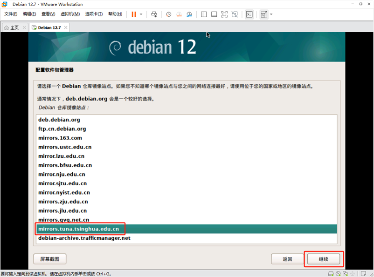The width and height of the screenshot is (374, 277).
Task: Select mirrors.163.com mirror
Action: point(187,138)
